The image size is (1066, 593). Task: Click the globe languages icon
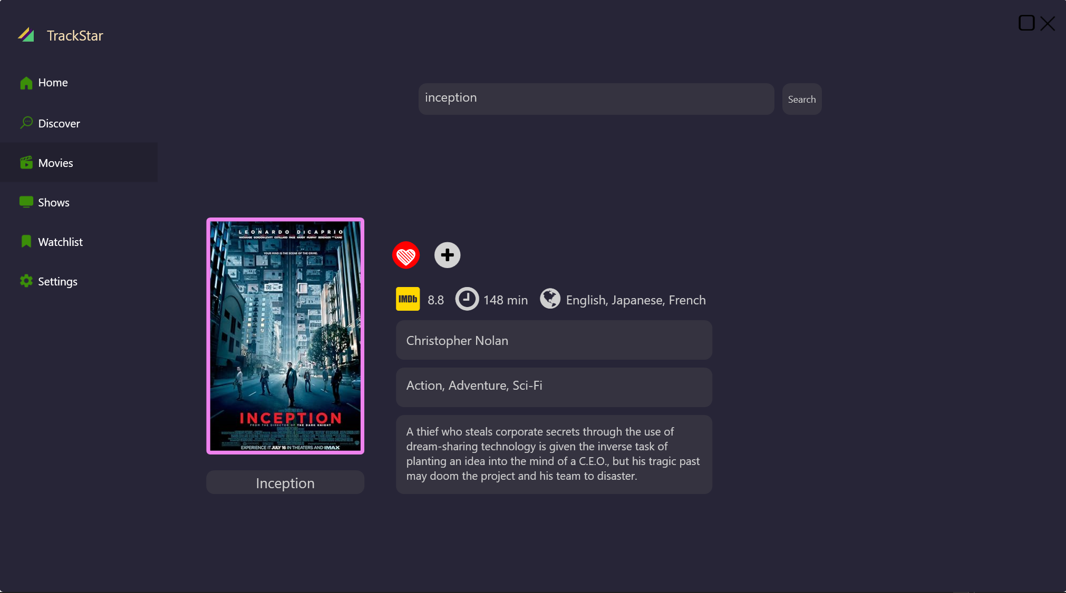[550, 299]
